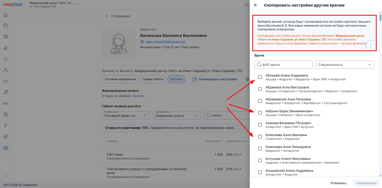Click the name Азбукин Борис Вениаминович
Image resolution: width=382 pixels, height=188 pixels.
(x=289, y=111)
